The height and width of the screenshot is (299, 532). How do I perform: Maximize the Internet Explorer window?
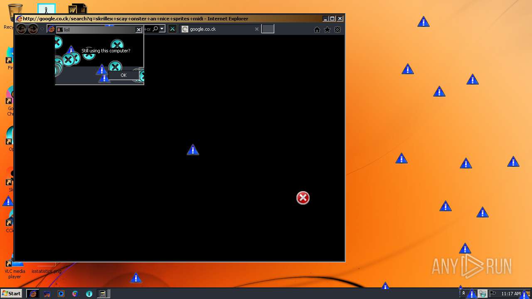332,18
